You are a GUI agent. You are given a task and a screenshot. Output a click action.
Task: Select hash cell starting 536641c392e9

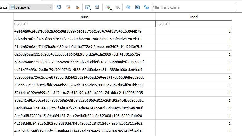tap(84, 93)
